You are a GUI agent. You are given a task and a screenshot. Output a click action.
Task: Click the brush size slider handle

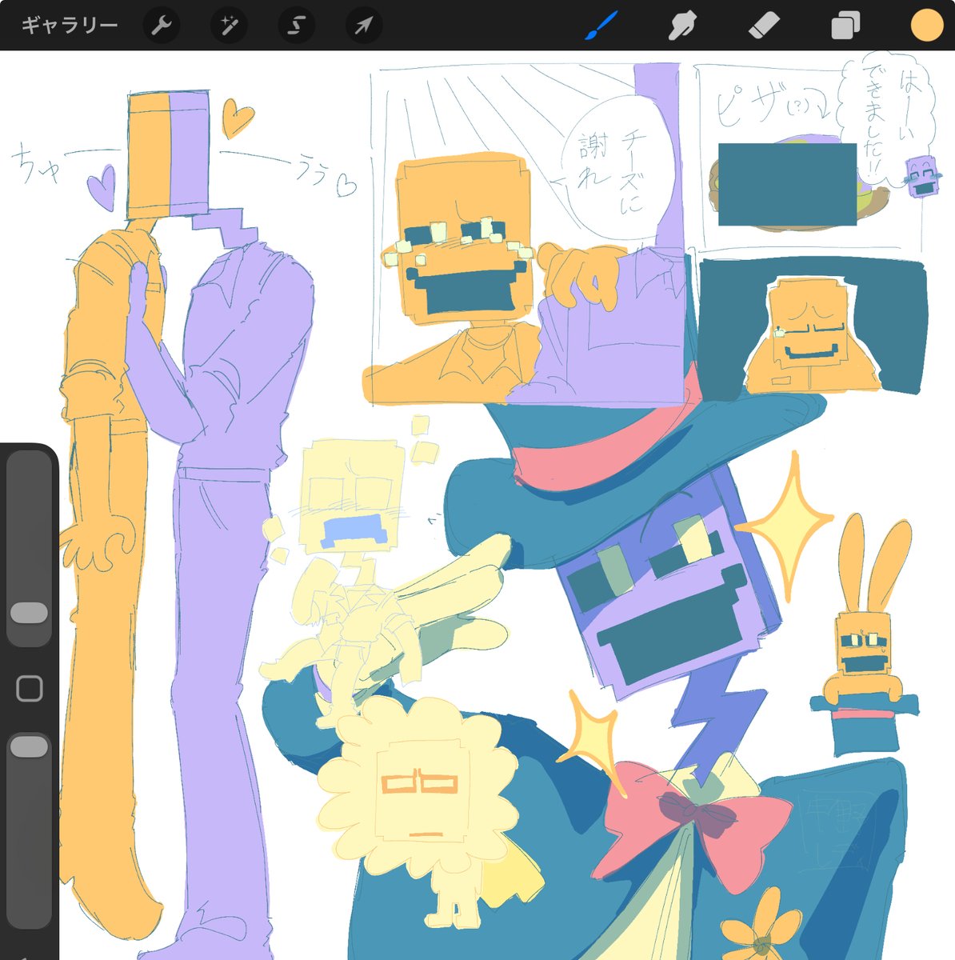[x=30, y=613]
